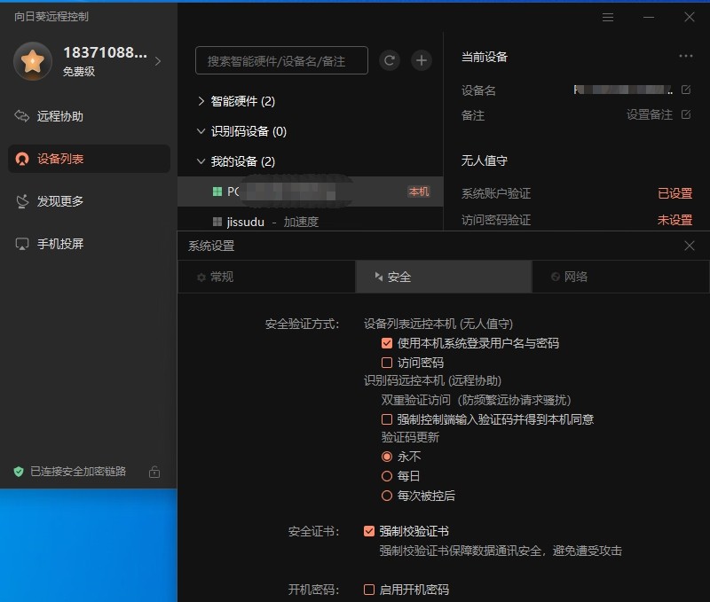This screenshot has width=710, height=602.
Task: Check 强制控制端输入验证码并得到本机同意
Action: tap(386, 419)
